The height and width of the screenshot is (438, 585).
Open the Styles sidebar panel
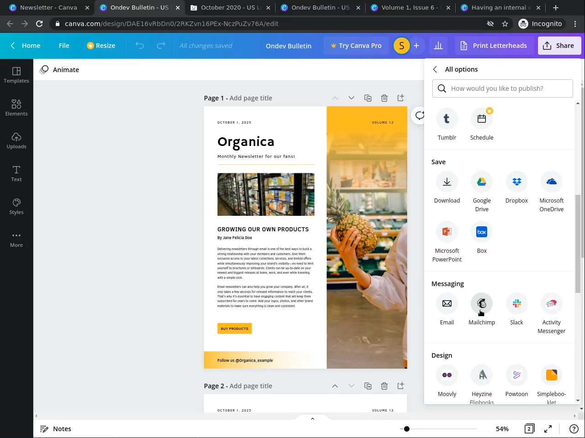[x=16, y=206]
